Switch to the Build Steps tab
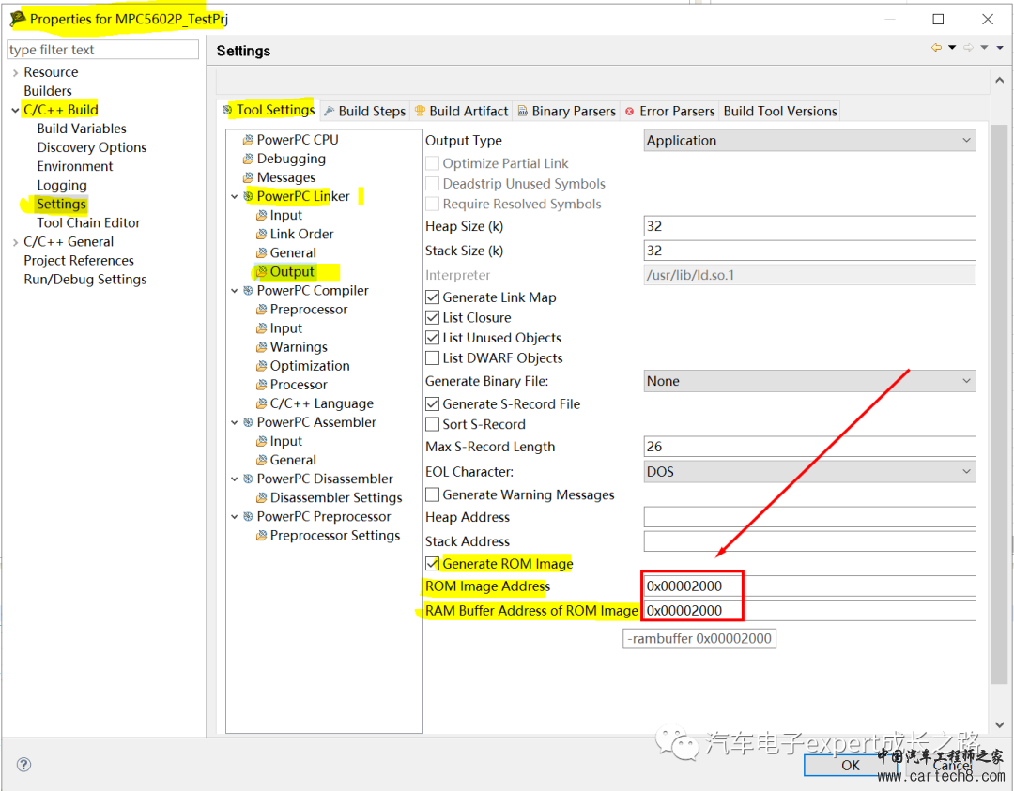This screenshot has width=1014, height=791. (364, 111)
